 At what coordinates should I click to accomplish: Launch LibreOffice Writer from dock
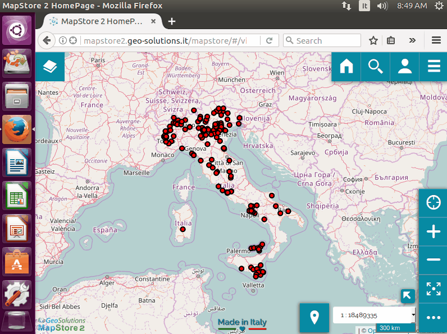tap(17, 162)
